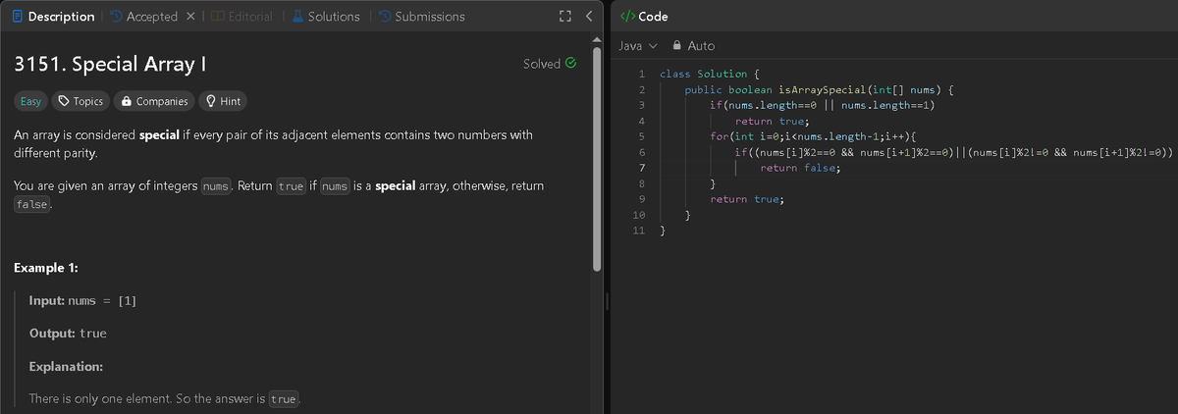The image size is (1178, 414).
Task: Click the description panel vertical scrollbar
Action: [x=597, y=157]
